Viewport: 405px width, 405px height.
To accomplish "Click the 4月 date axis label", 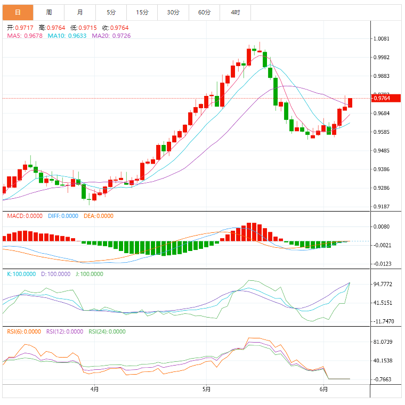I will (x=94, y=389).
